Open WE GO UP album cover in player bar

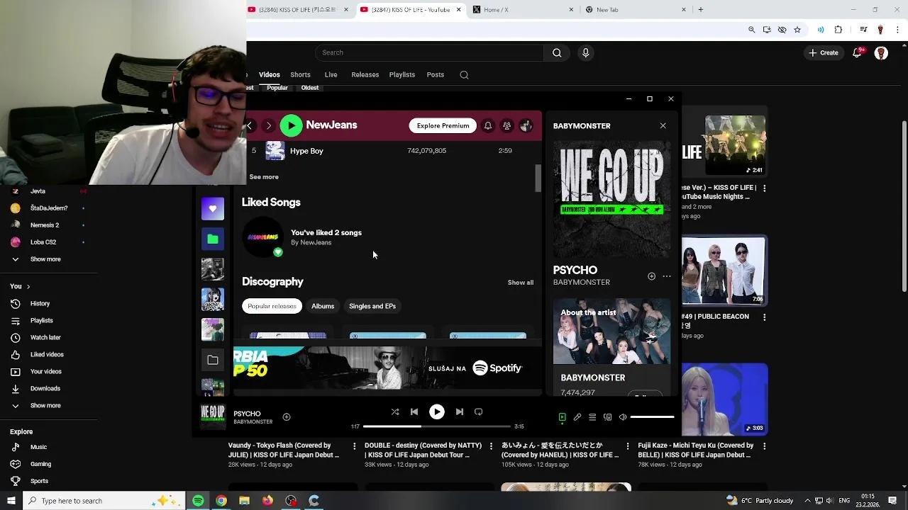213,416
